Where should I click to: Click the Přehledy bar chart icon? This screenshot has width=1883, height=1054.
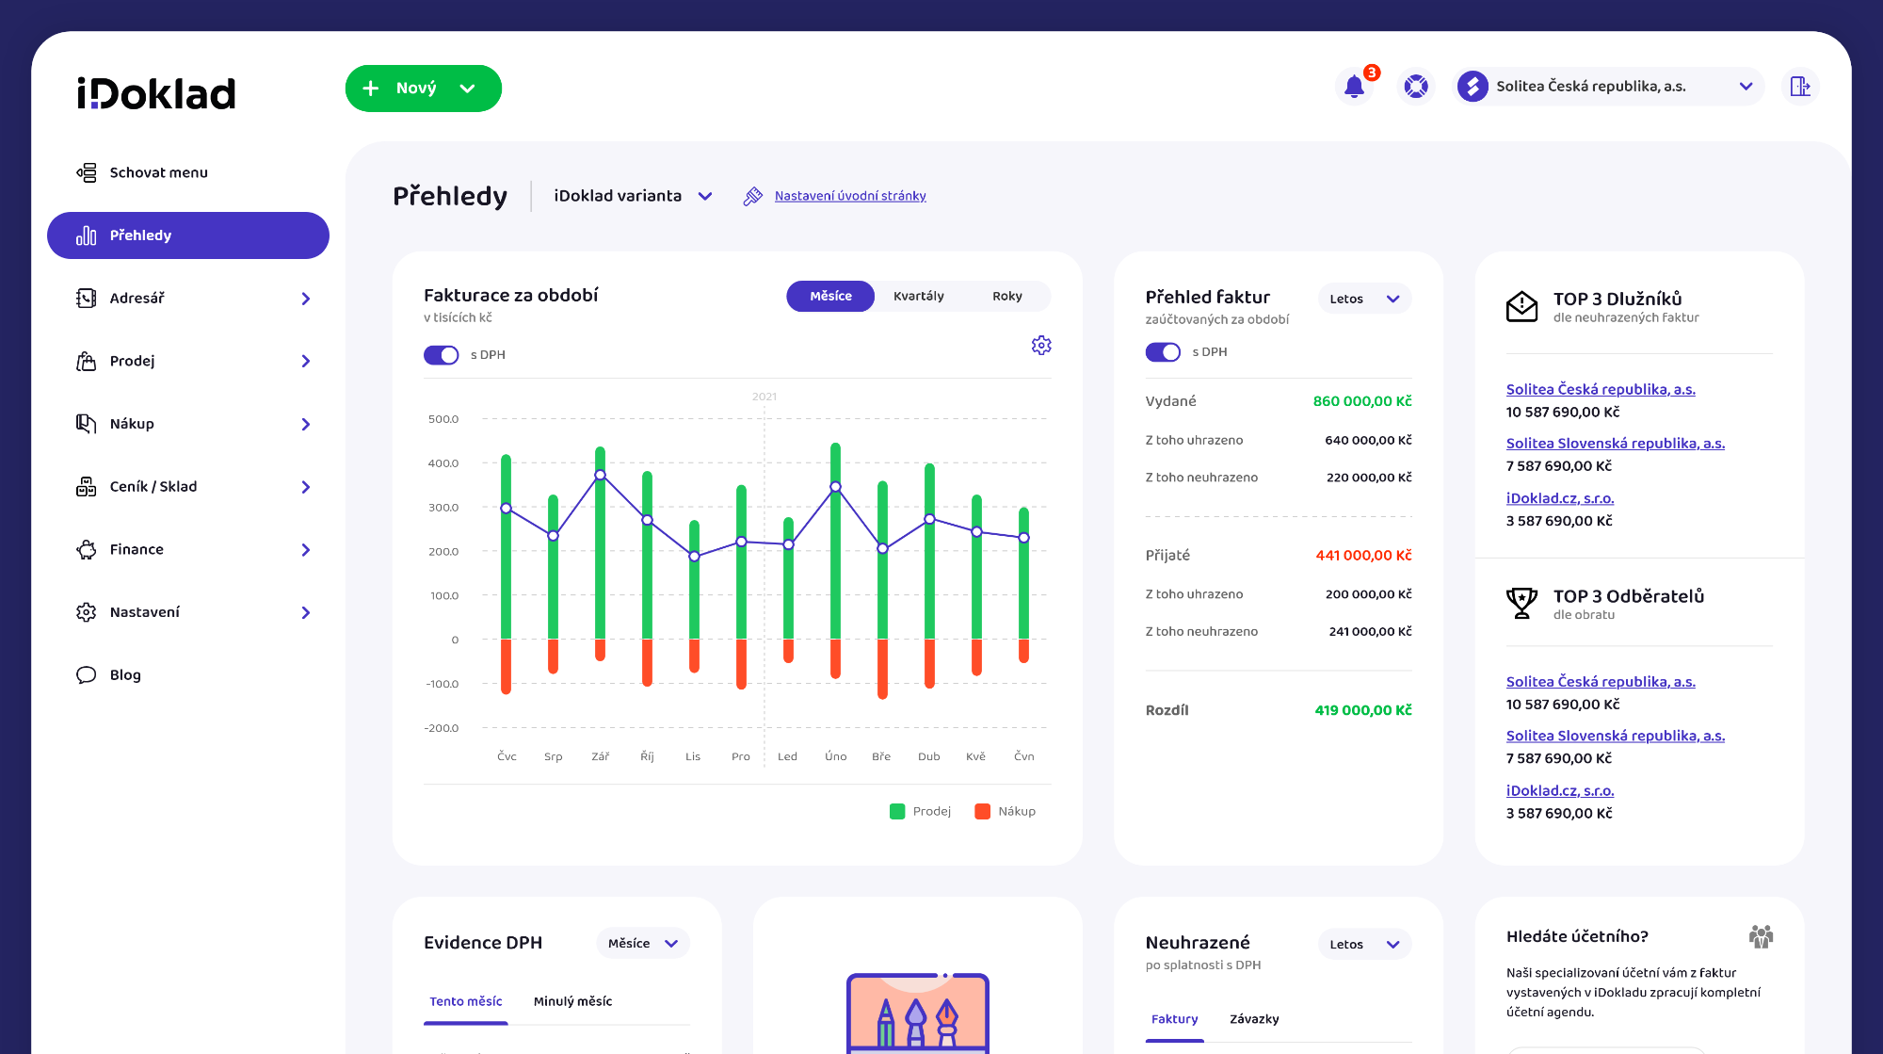(x=87, y=235)
